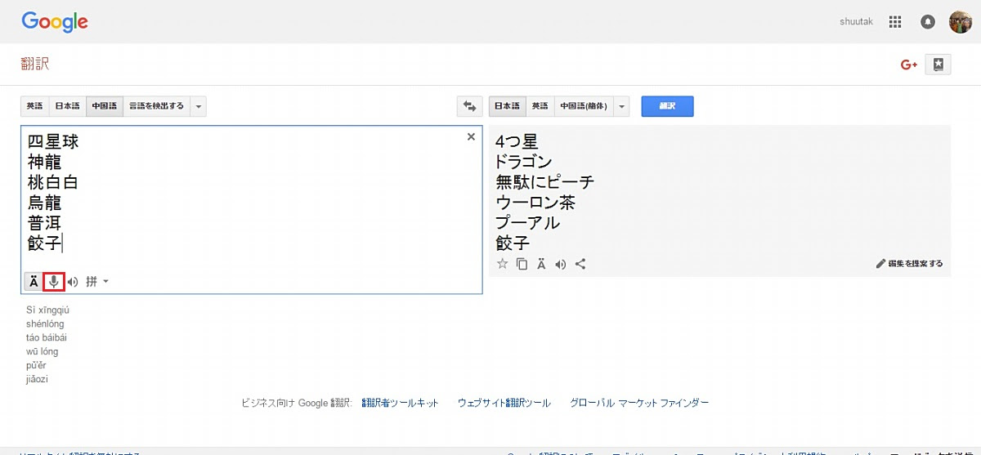Expand the target language list dropdown
This screenshot has width=981, height=455.
point(622,106)
